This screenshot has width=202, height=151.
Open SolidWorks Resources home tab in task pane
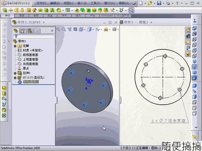coord(188,30)
